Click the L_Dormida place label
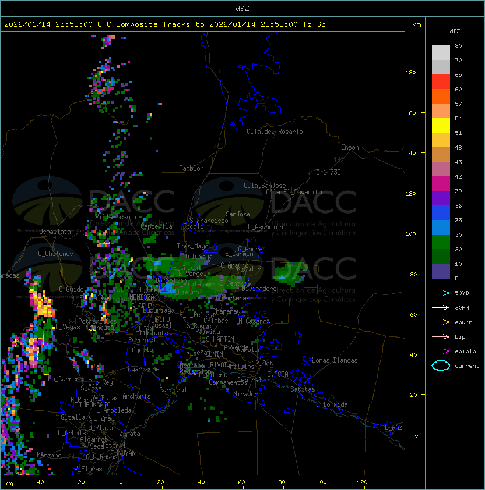This screenshot has height=490, width=485. (x=332, y=404)
